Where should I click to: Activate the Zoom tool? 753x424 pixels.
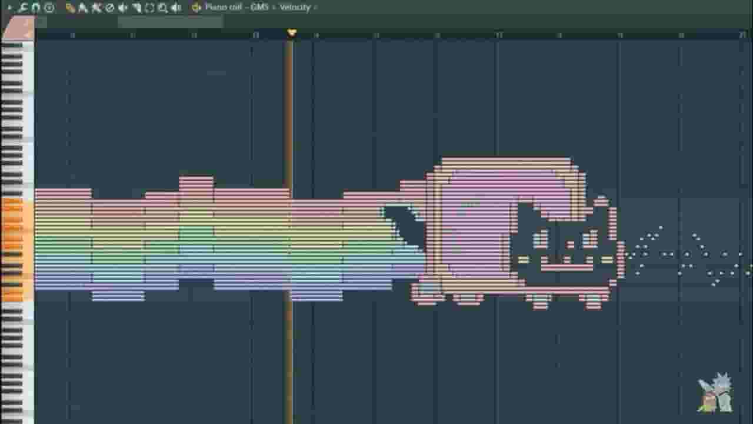[x=163, y=8]
